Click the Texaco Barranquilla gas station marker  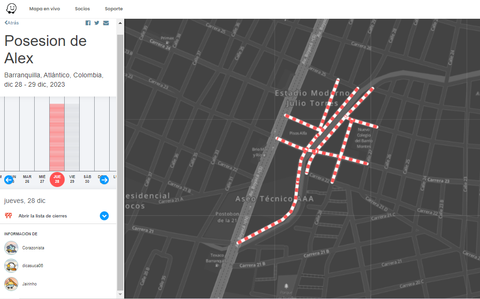tap(217, 265)
